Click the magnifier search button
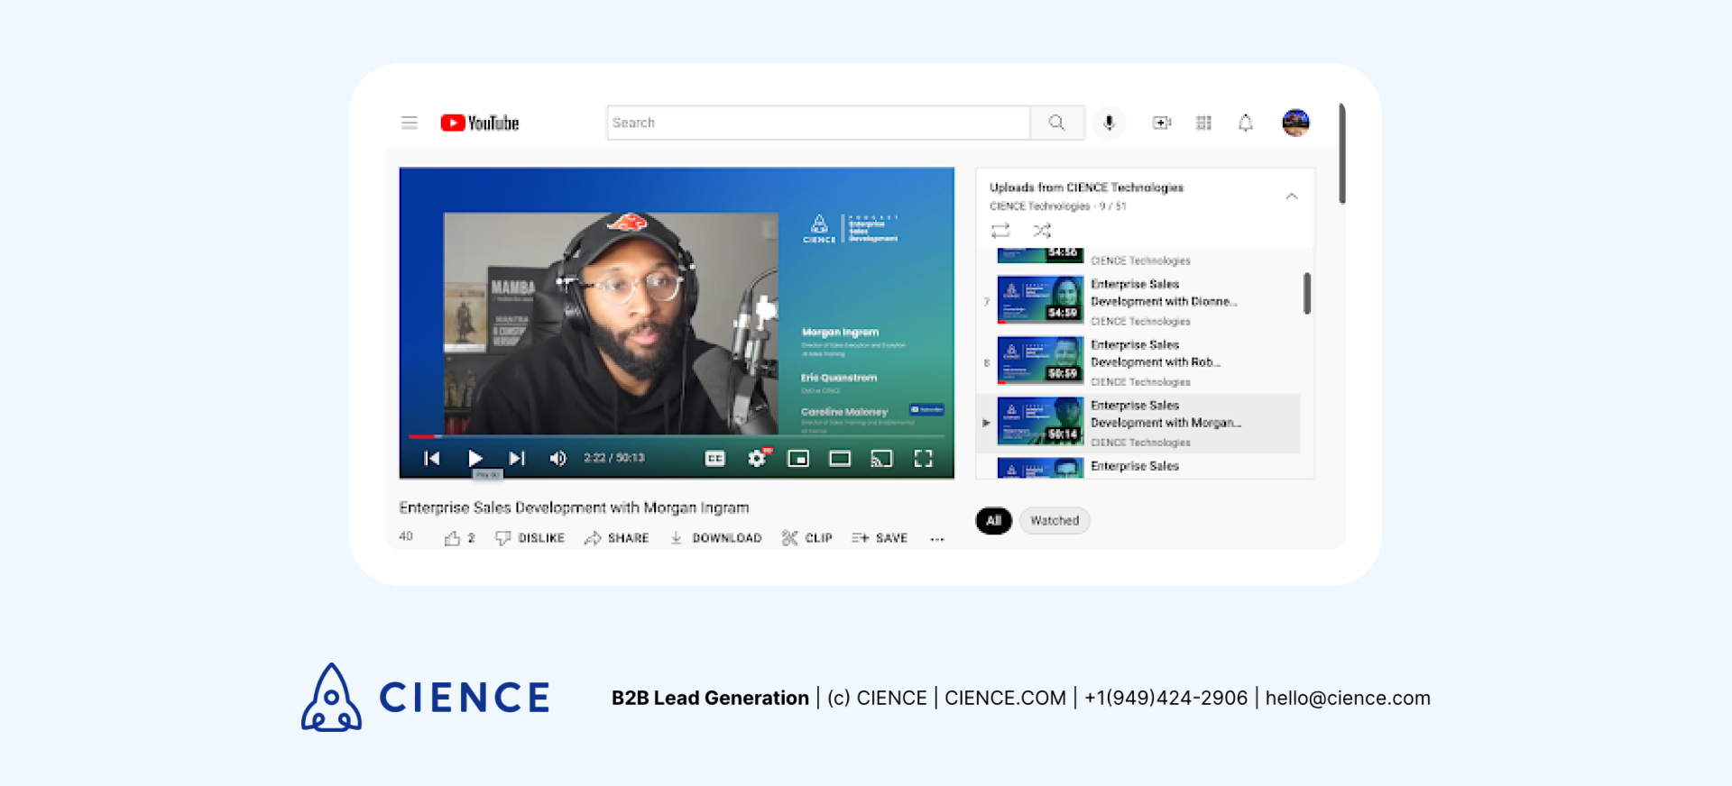 pyautogui.click(x=1057, y=123)
